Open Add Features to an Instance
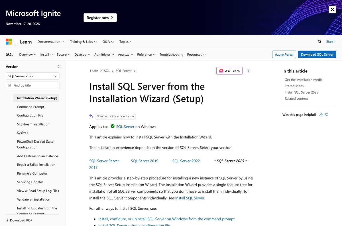 click(37, 156)
